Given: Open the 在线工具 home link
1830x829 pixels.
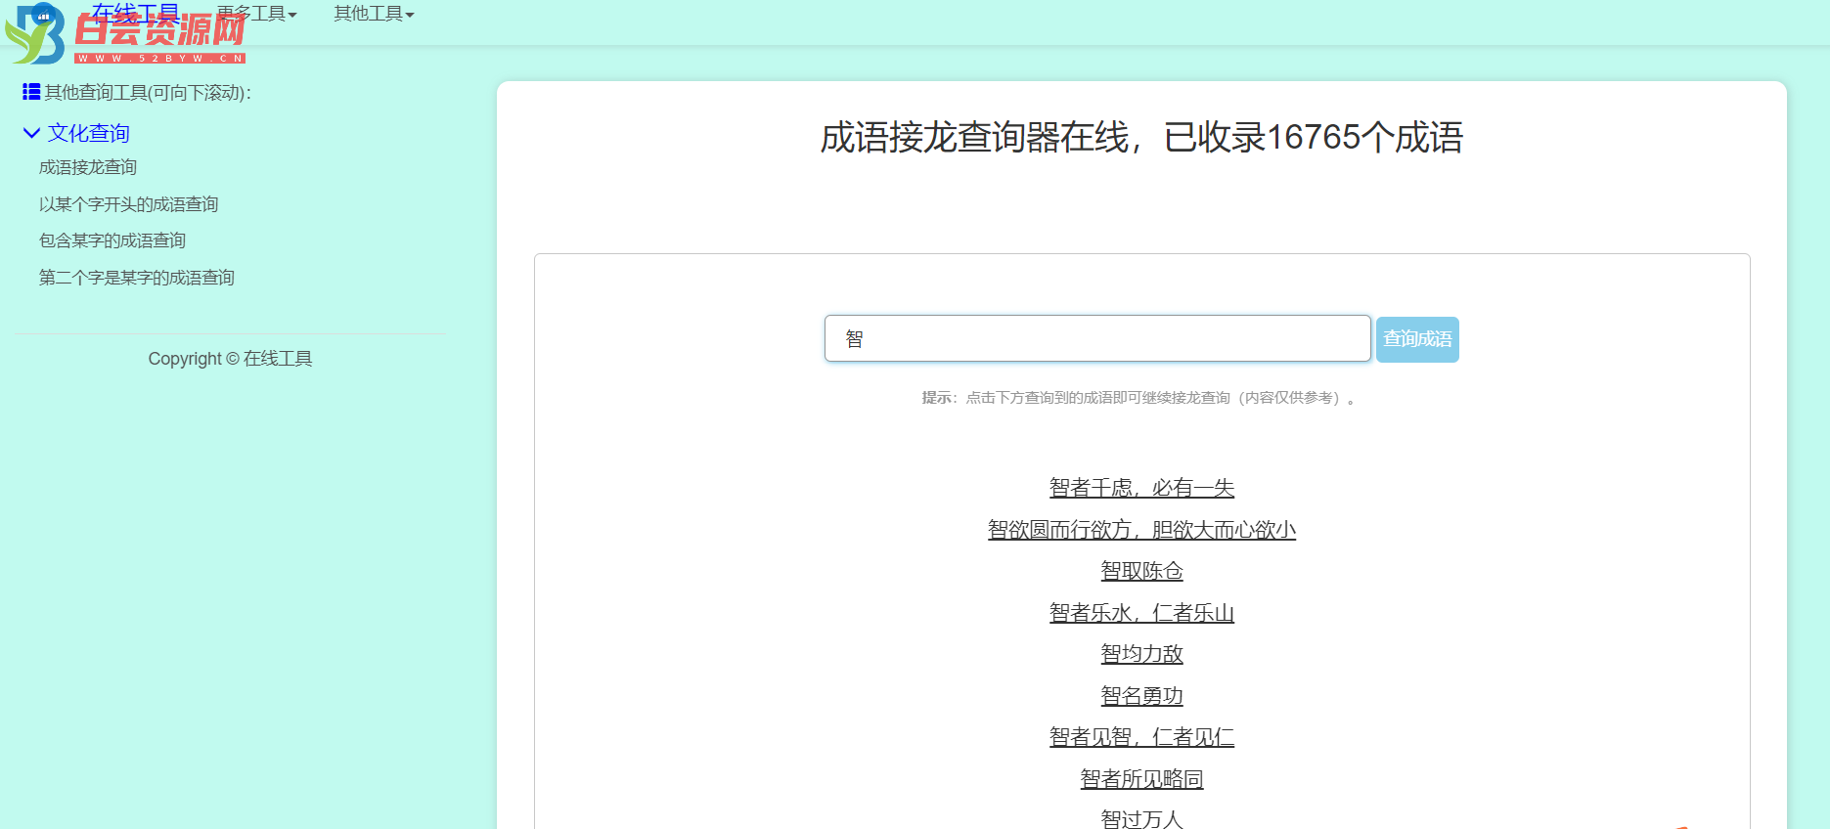Looking at the screenshot, I should 135,13.
